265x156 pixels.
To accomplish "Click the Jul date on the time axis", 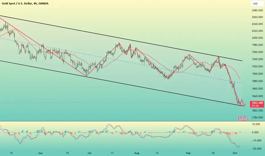I will click(89, 153).
